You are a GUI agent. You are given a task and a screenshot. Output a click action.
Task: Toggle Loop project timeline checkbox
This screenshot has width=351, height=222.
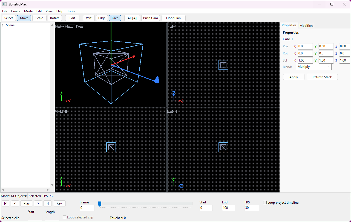(x=265, y=203)
